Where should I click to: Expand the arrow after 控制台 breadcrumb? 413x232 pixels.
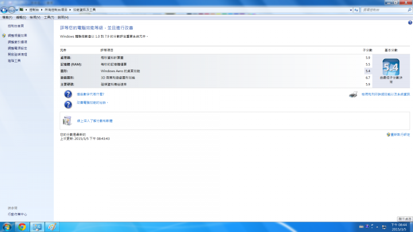tap(42, 10)
